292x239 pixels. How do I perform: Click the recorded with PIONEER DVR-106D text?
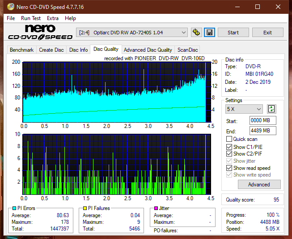tap(154, 58)
